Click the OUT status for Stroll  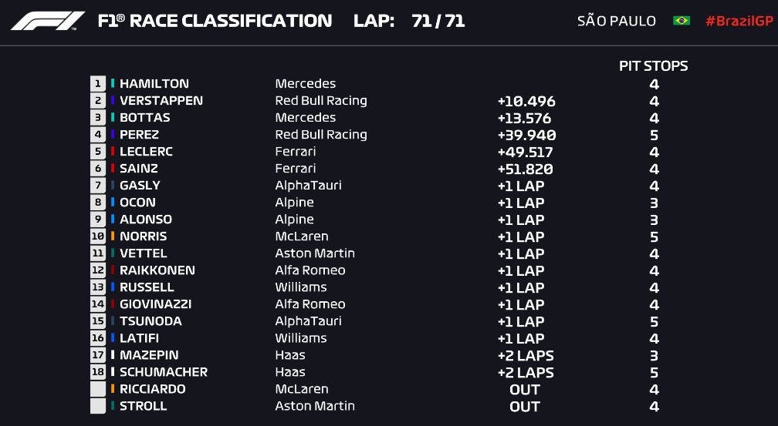[525, 407]
